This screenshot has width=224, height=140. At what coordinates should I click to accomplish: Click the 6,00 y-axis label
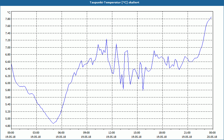(8, 83)
